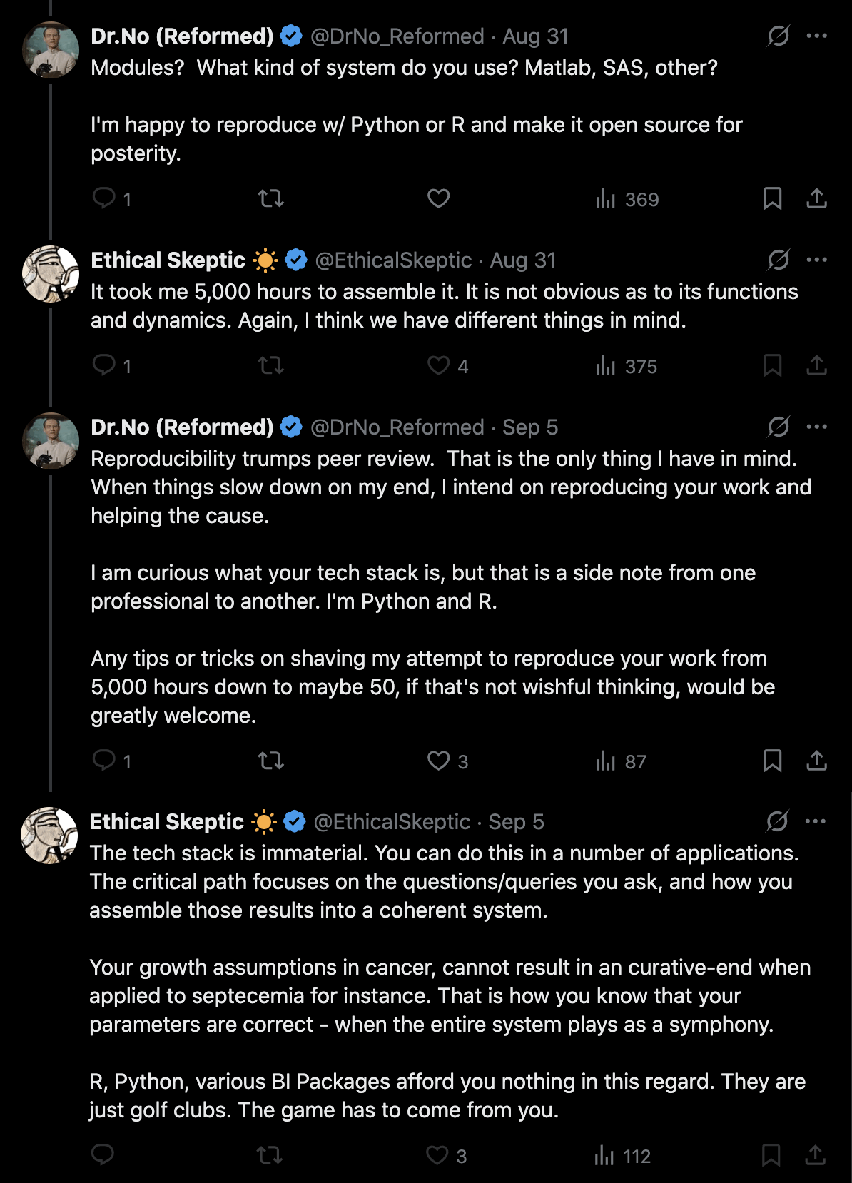852x1183 pixels.
Task: View analytics for tweet with 112 views
Action: [x=622, y=1156]
